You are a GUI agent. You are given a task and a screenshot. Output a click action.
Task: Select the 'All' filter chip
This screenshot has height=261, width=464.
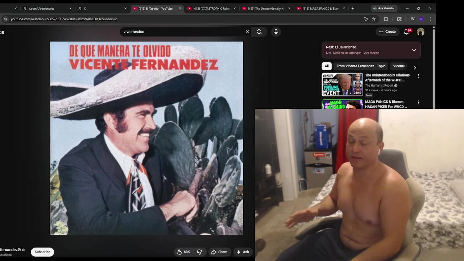(x=327, y=66)
